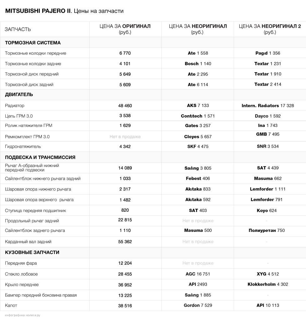Select the Klokkerholm 4 302 cell

(268, 284)
